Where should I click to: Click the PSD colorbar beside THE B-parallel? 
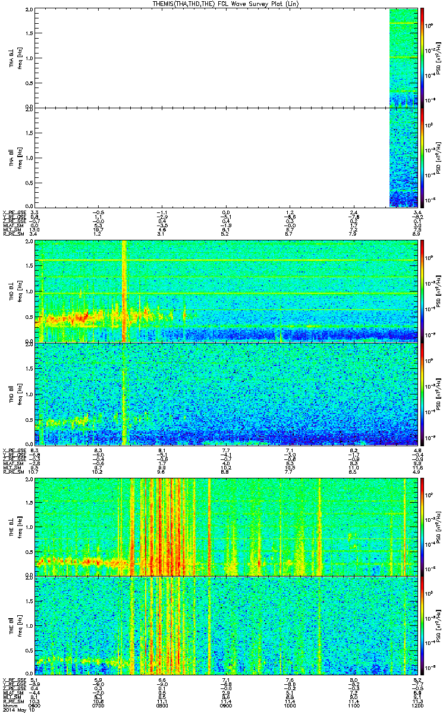422,625
